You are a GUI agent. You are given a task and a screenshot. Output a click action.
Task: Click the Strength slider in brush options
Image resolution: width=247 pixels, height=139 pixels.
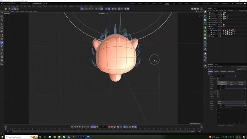point(235,105)
